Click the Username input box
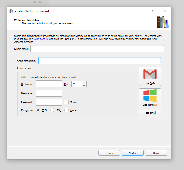Viewport: 184px width, 170px height. click(49, 93)
